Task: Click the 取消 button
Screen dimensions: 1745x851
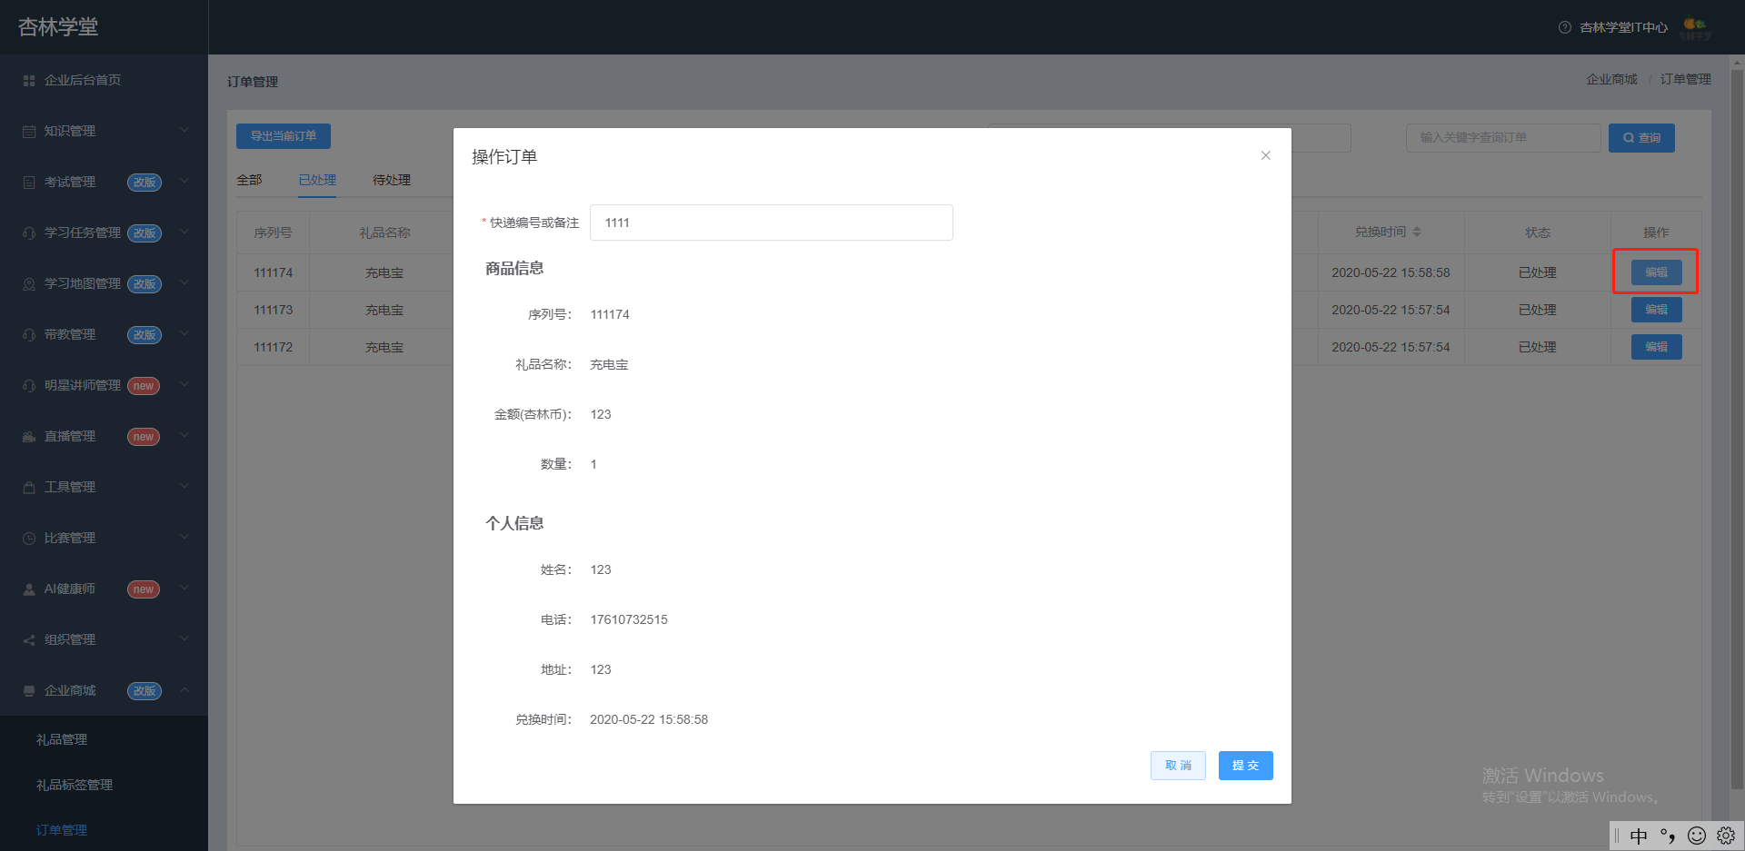Action: click(x=1178, y=766)
